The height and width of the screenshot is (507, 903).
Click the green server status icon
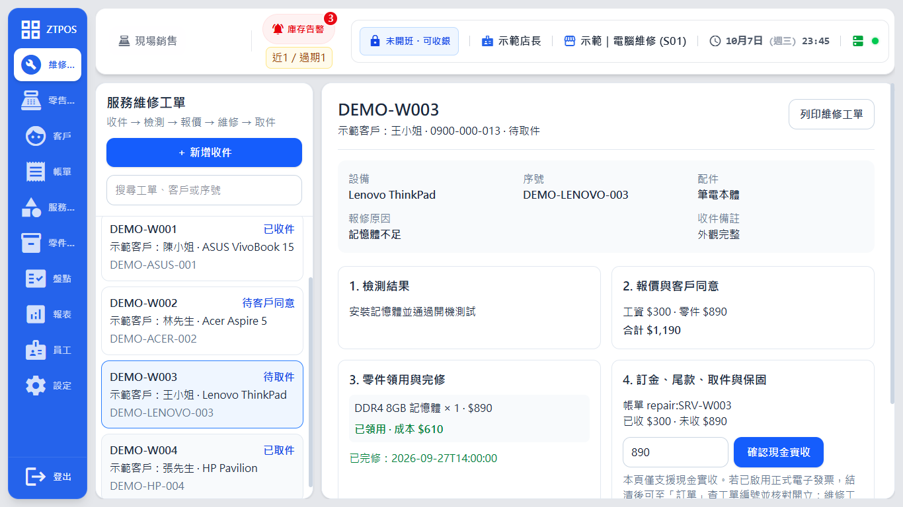(858, 41)
